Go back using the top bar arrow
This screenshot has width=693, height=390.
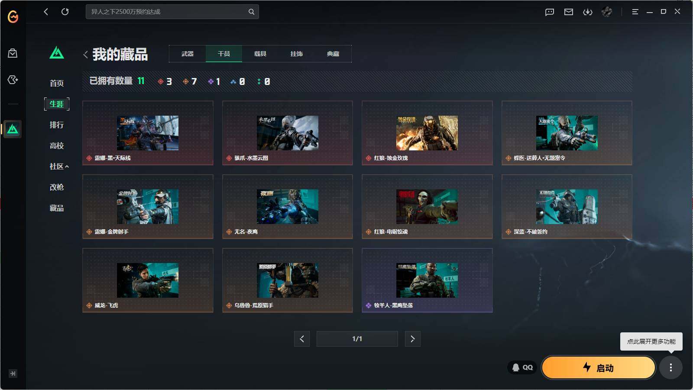pos(46,12)
